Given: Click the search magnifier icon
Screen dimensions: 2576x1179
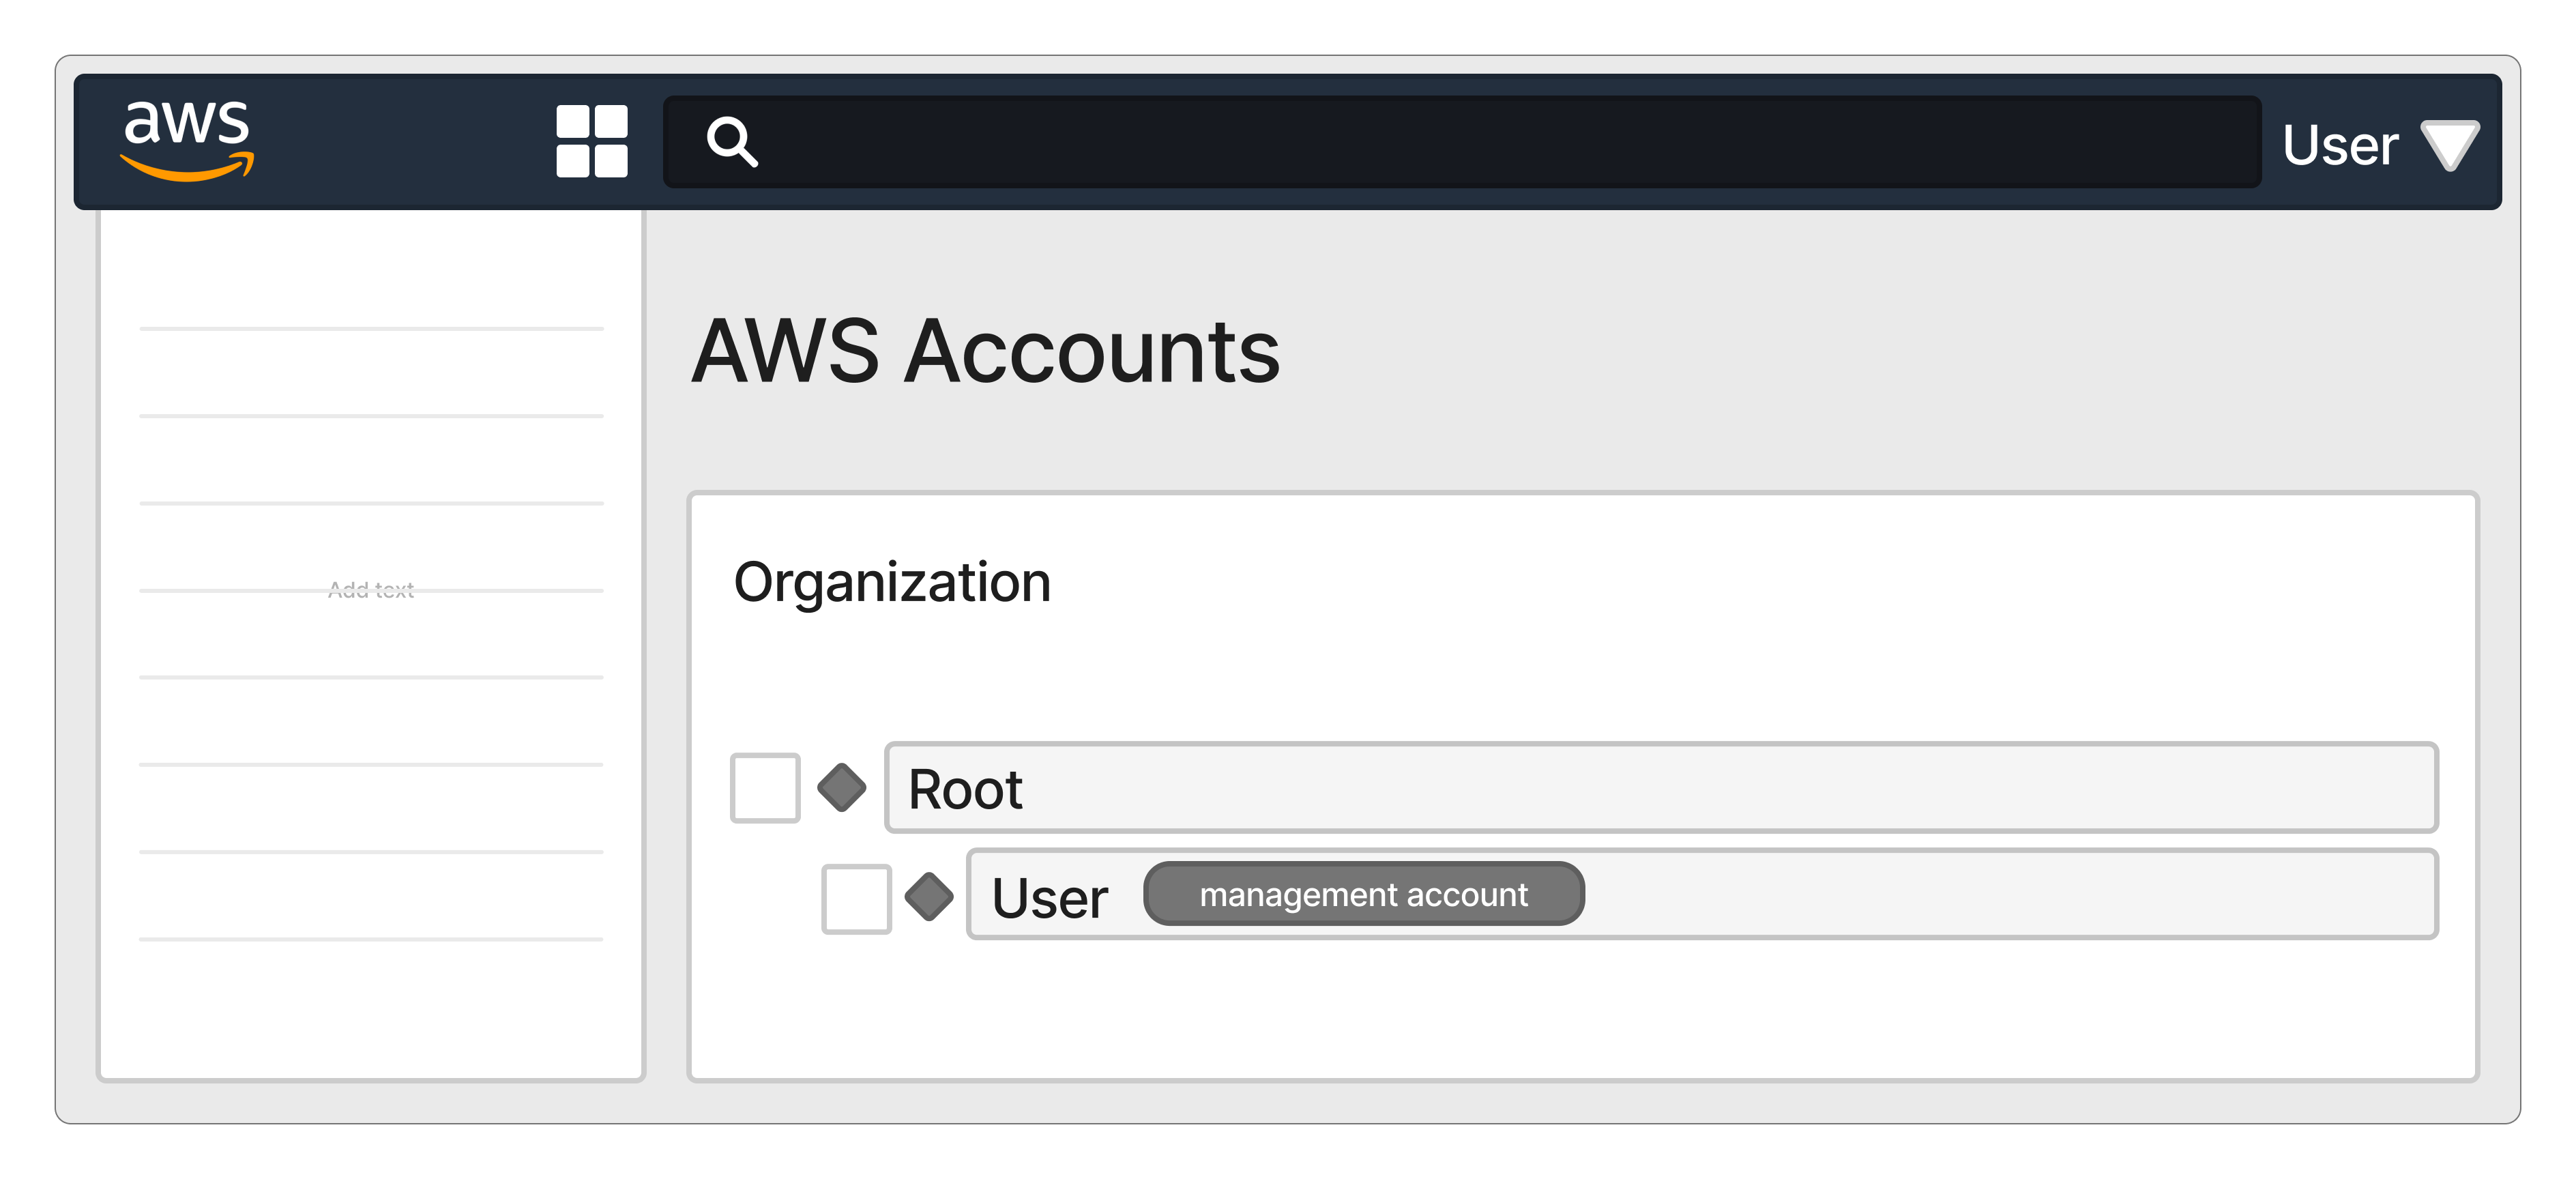Looking at the screenshot, I should point(732,141).
